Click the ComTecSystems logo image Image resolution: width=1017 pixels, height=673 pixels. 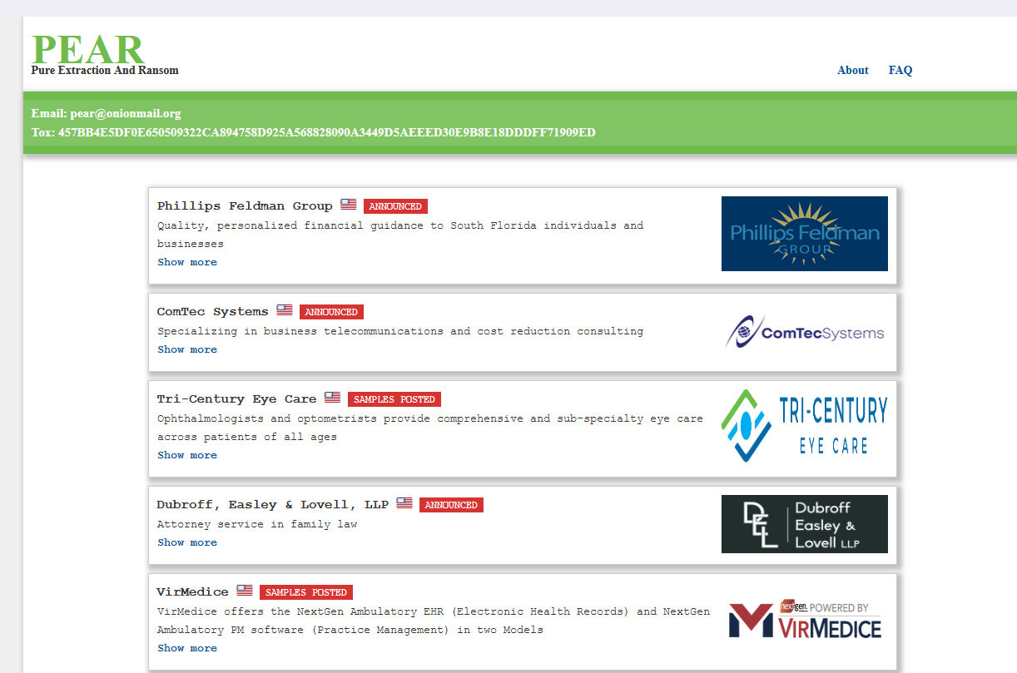[805, 332]
